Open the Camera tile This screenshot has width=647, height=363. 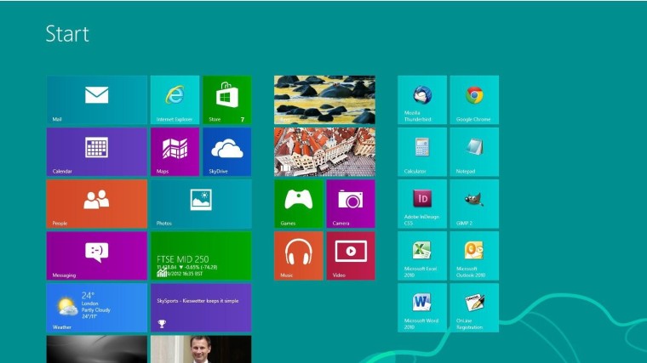(x=351, y=203)
